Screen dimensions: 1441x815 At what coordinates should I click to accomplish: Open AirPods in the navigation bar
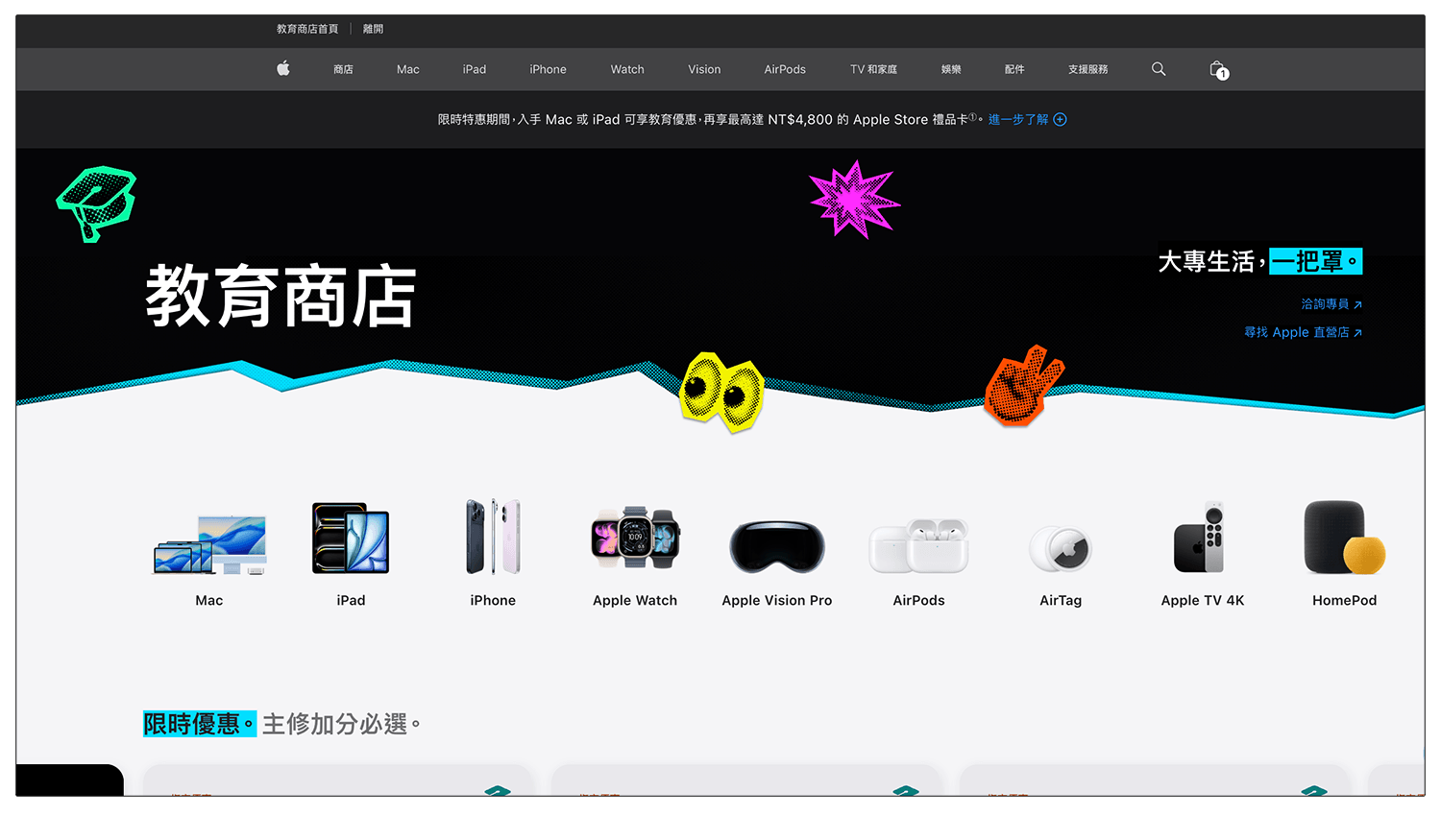(785, 69)
